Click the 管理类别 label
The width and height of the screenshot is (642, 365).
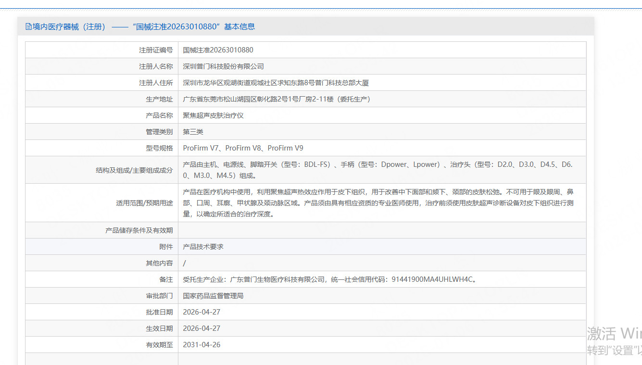click(159, 132)
